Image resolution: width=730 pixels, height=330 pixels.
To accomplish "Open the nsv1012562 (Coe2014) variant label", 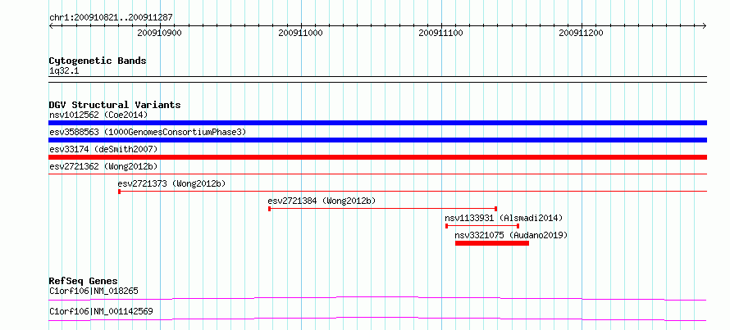I will pyautogui.click(x=98, y=115).
